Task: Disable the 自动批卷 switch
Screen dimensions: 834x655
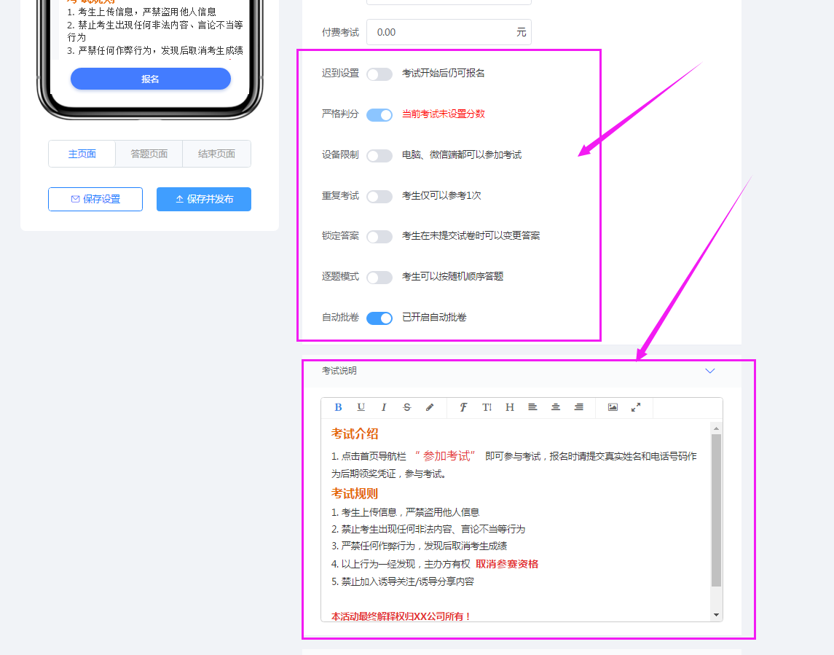Action: [x=379, y=318]
